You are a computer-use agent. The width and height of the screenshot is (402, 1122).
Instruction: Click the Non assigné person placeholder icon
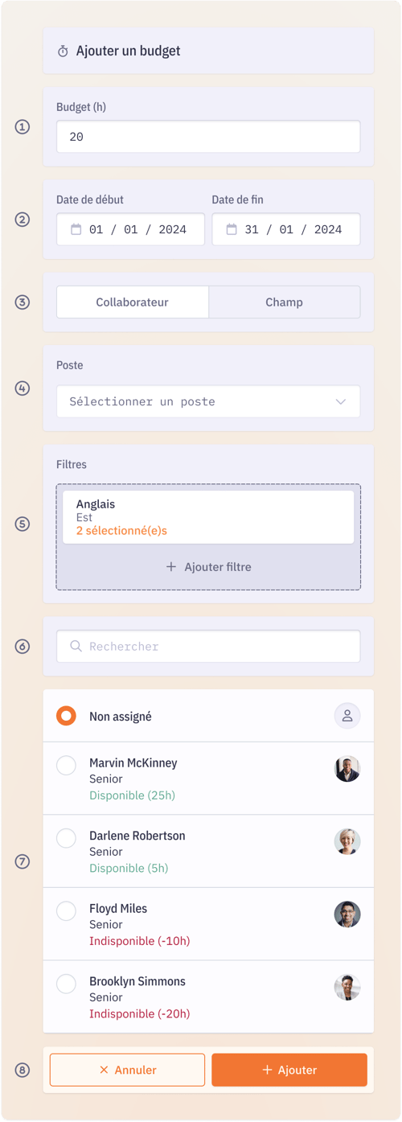coord(347,716)
